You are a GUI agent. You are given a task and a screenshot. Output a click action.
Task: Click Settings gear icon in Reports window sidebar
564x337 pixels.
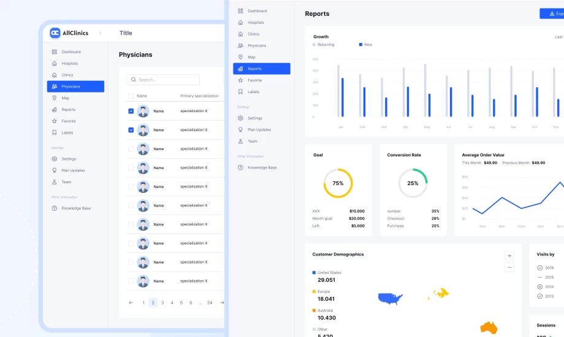click(x=241, y=118)
